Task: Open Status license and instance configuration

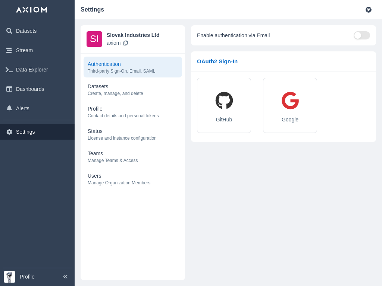Action: click(132, 134)
